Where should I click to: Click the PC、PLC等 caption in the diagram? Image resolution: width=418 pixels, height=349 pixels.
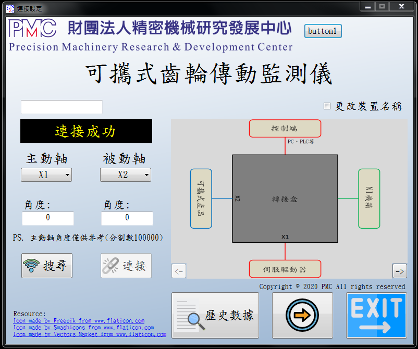coord(301,142)
